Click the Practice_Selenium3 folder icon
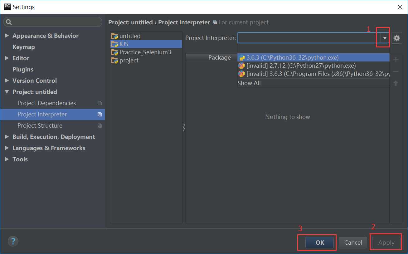The width and height of the screenshot is (408, 254). pyautogui.click(x=115, y=52)
